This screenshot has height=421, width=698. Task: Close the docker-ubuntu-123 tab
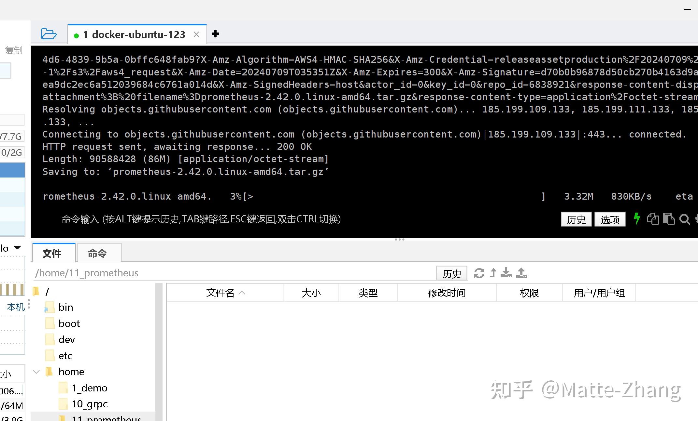196,34
